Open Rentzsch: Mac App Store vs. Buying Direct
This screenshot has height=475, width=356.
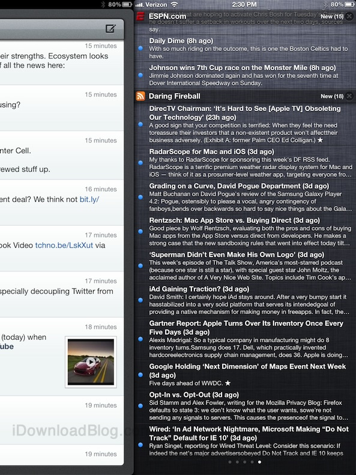coord(235,220)
